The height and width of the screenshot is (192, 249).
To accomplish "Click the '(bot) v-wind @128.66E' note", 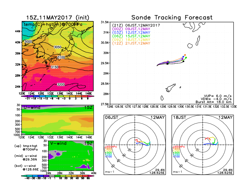I will coord(26,168).
